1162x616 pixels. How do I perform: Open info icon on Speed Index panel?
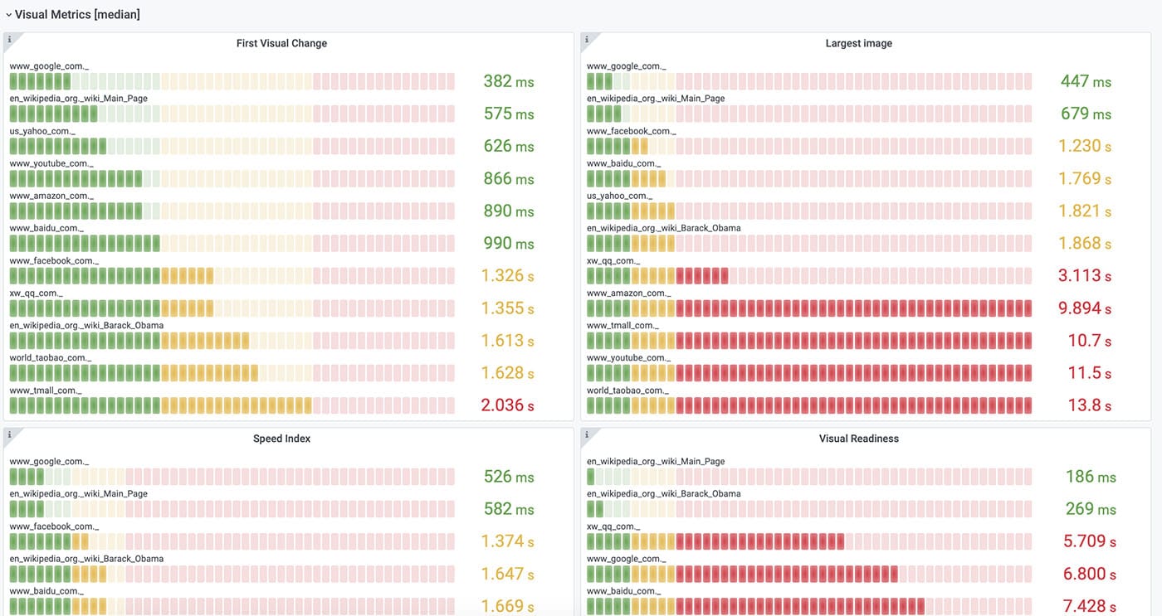pos(9,434)
